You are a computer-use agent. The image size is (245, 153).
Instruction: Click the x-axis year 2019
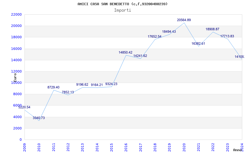coord(170,147)
